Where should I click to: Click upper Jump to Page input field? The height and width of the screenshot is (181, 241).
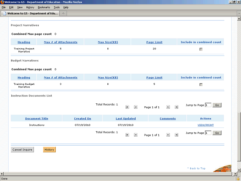(208, 105)
